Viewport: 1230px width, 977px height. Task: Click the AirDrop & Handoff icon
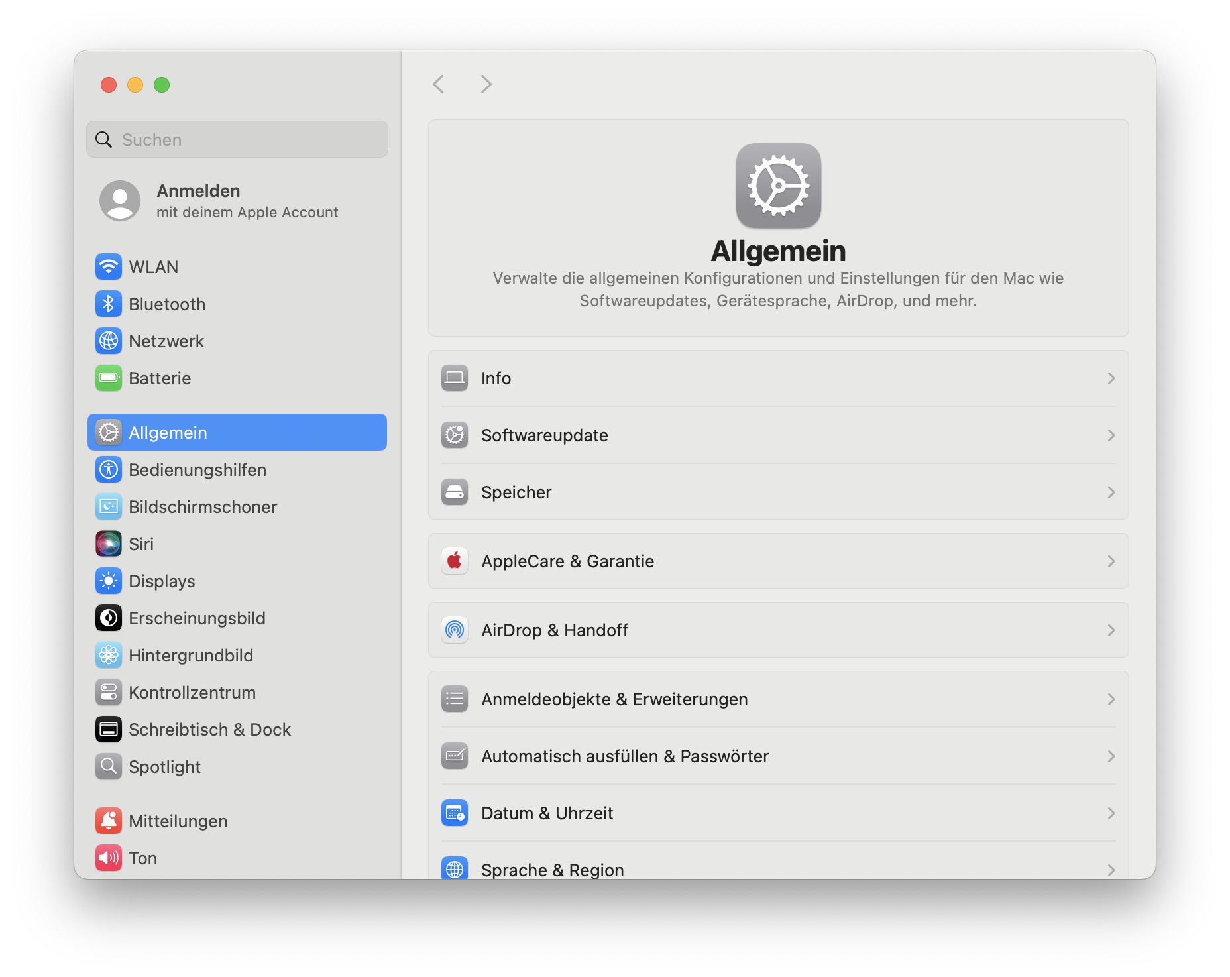[x=455, y=630]
